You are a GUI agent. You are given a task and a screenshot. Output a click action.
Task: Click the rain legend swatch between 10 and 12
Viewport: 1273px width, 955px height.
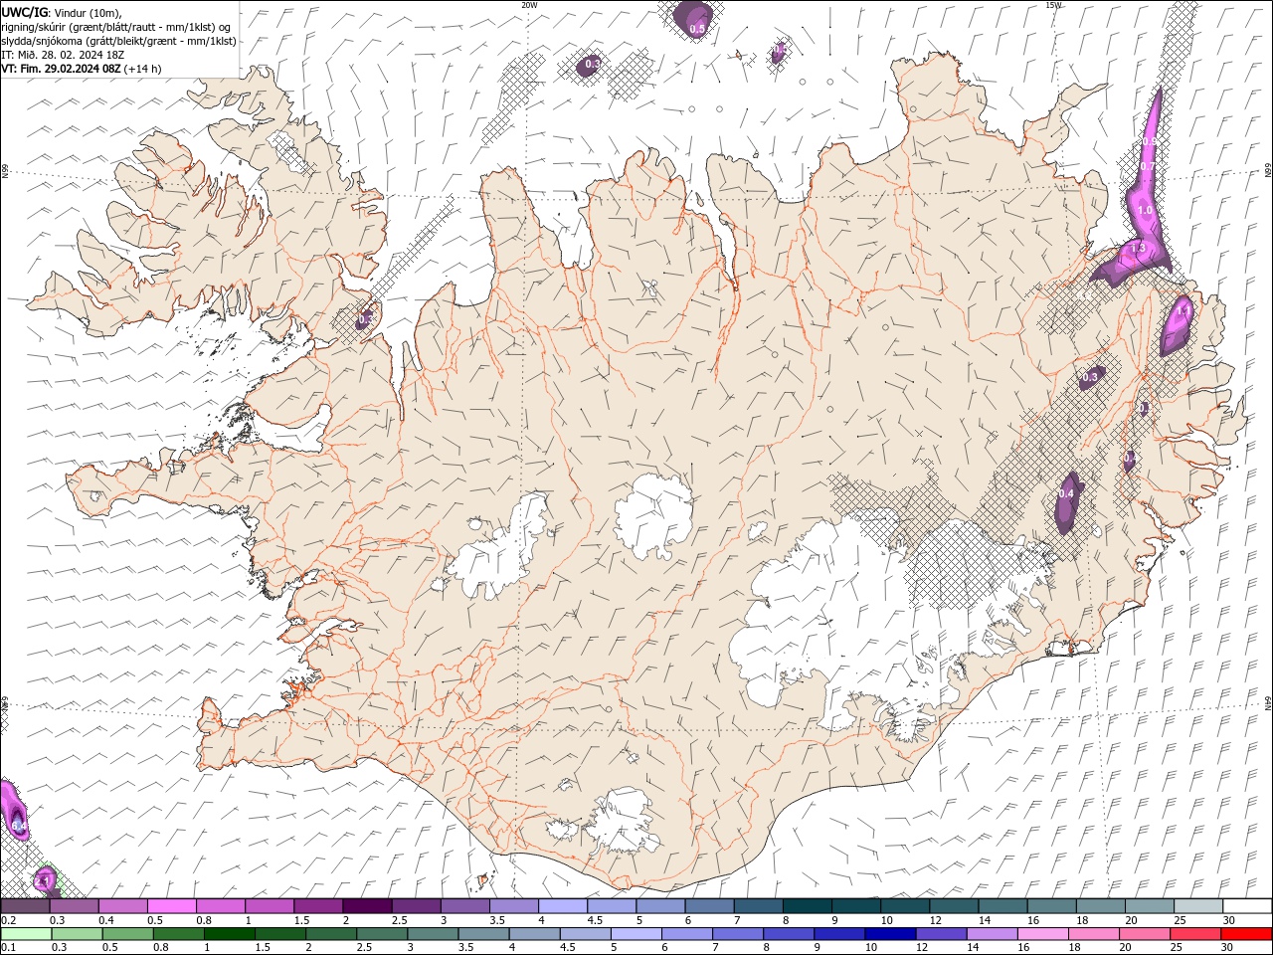tap(889, 934)
